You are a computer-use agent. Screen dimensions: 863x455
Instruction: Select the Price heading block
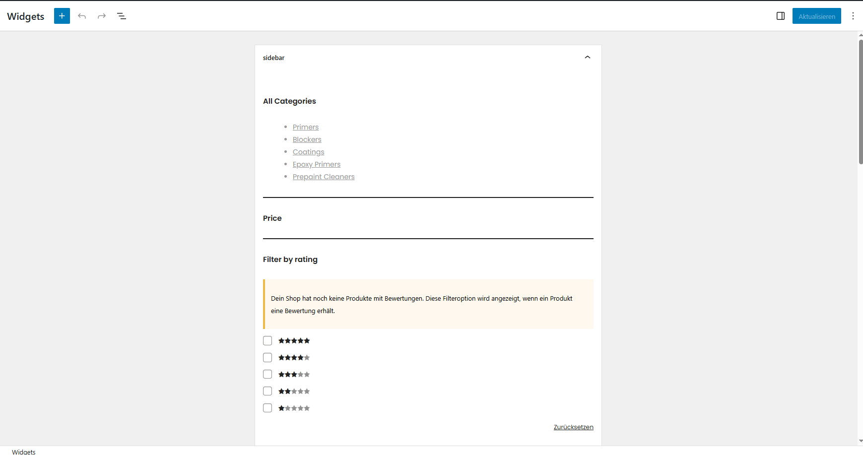(272, 218)
